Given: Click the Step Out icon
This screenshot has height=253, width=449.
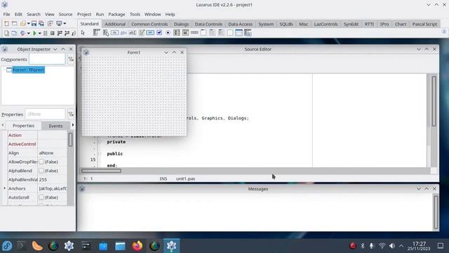Looking at the screenshot, I should point(74,33).
